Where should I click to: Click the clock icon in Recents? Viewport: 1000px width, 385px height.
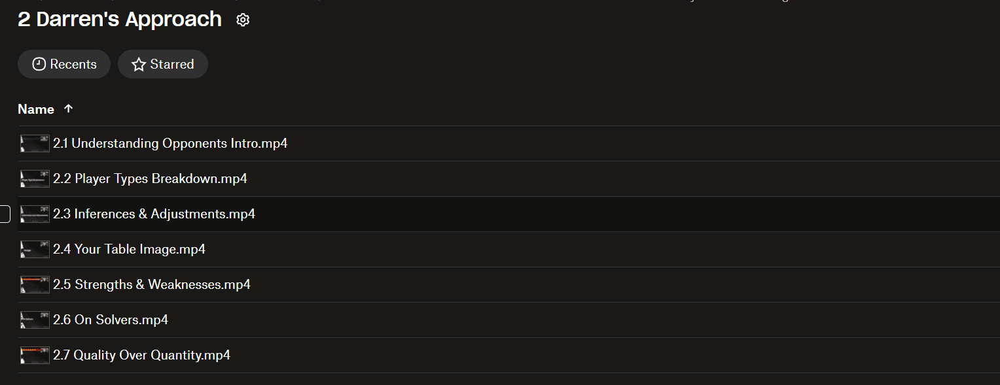click(39, 64)
